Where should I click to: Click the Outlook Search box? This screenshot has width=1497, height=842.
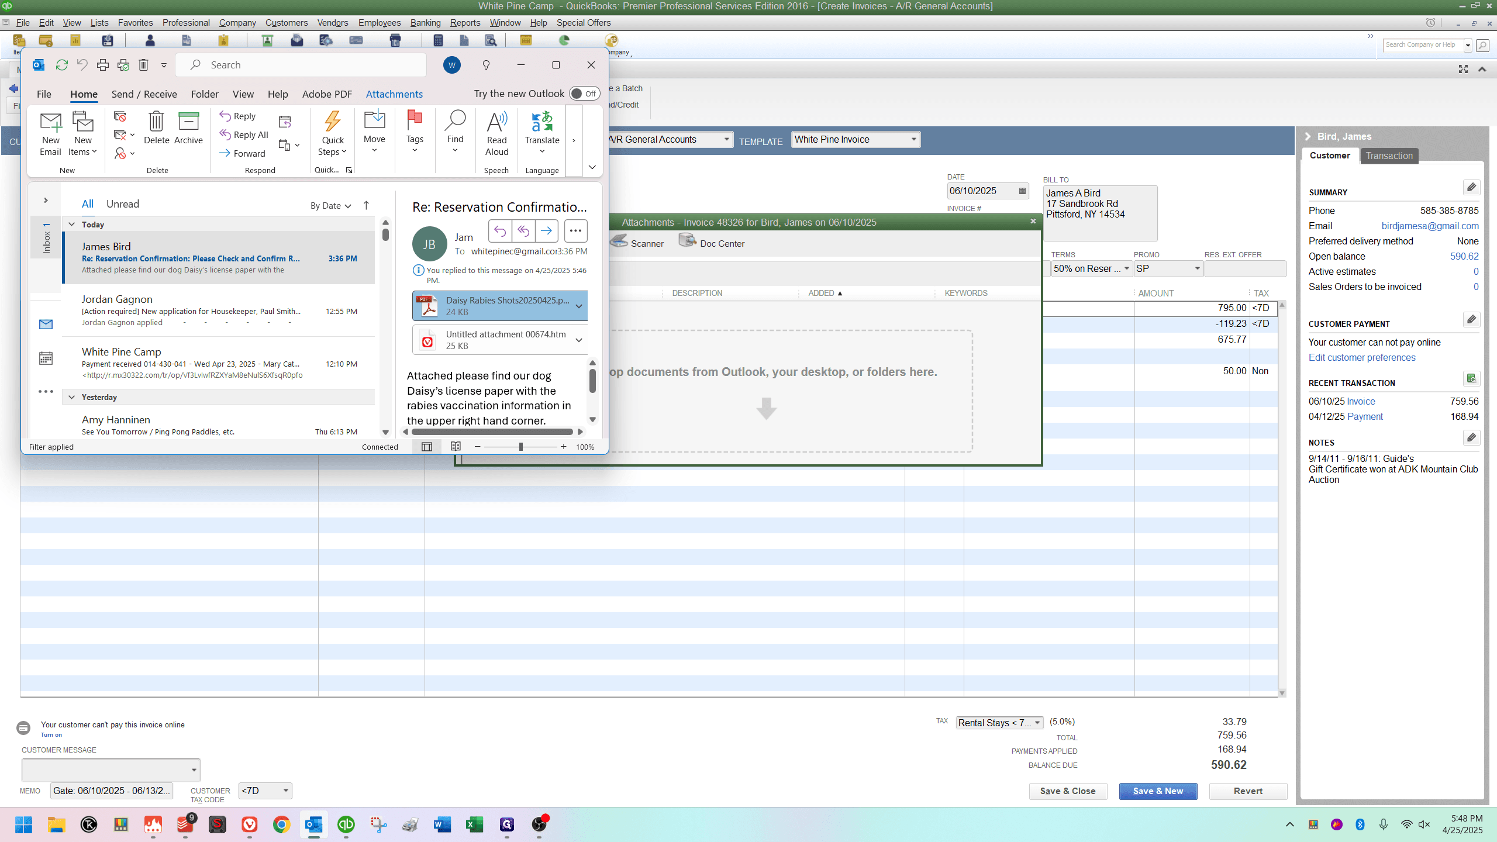pyautogui.click(x=301, y=65)
